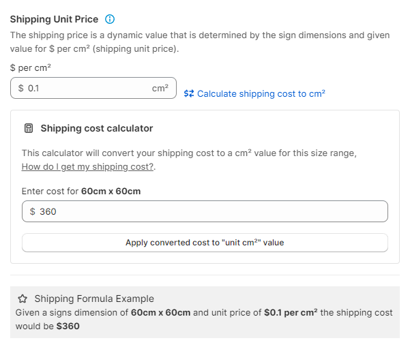The width and height of the screenshot is (410, 349).
Task: Click the dollar sign prefix in the 360 cost field
Action: pos(33,211)
